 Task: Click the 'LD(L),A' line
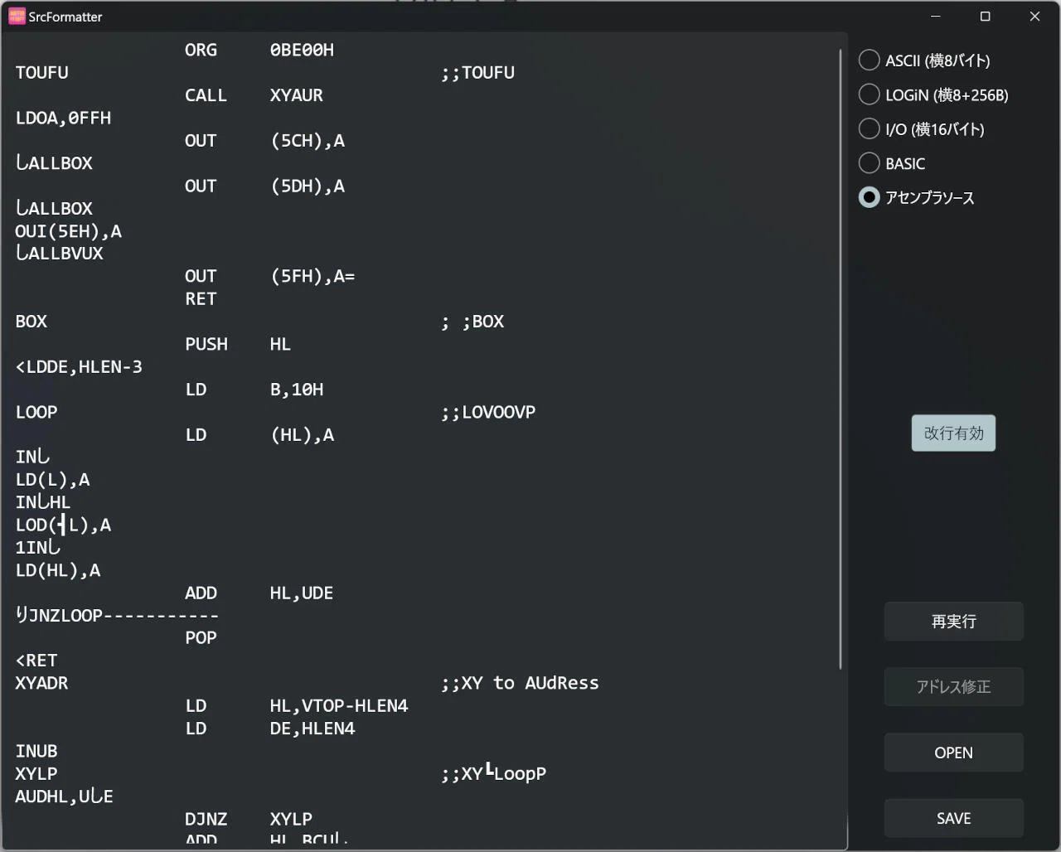click(52, 480)
